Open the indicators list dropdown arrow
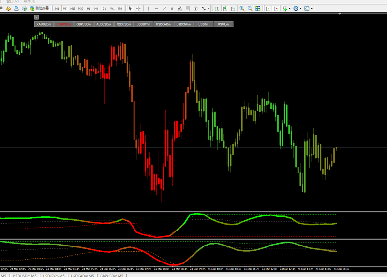The image size is (387, 277). click(x=289, y=9)
